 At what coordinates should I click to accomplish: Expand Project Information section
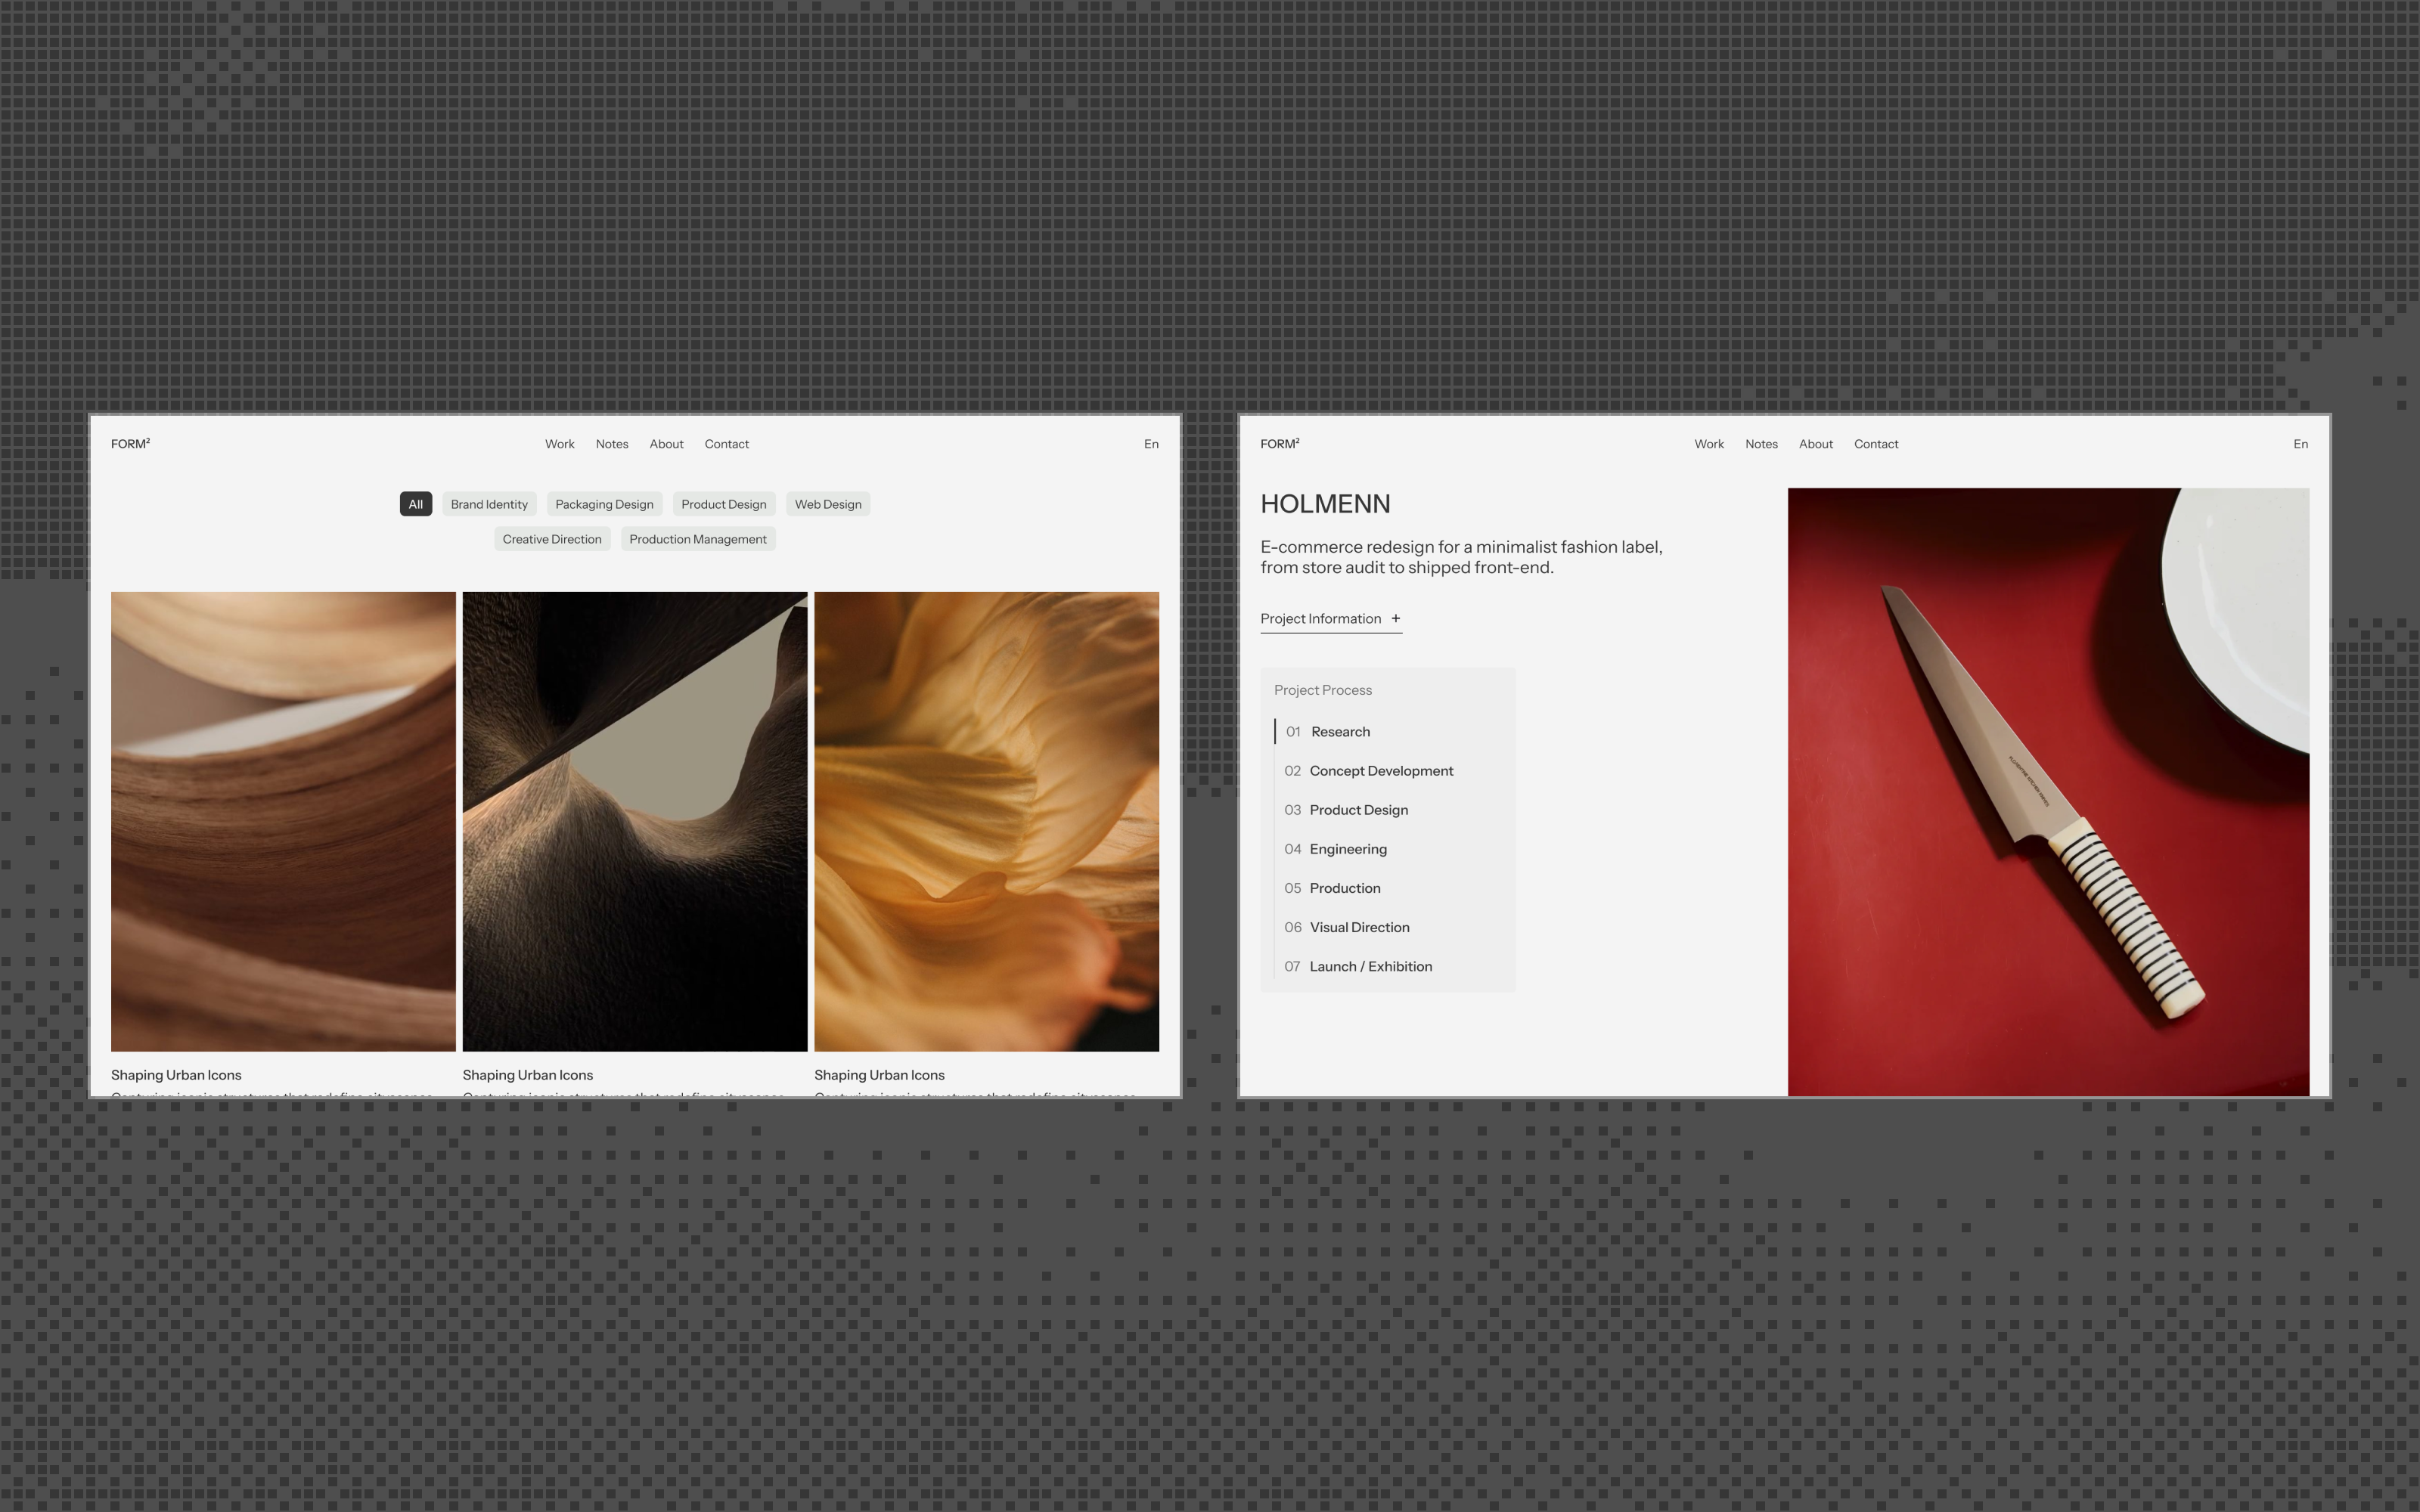pyautogui.click(x=1331, y=619)
